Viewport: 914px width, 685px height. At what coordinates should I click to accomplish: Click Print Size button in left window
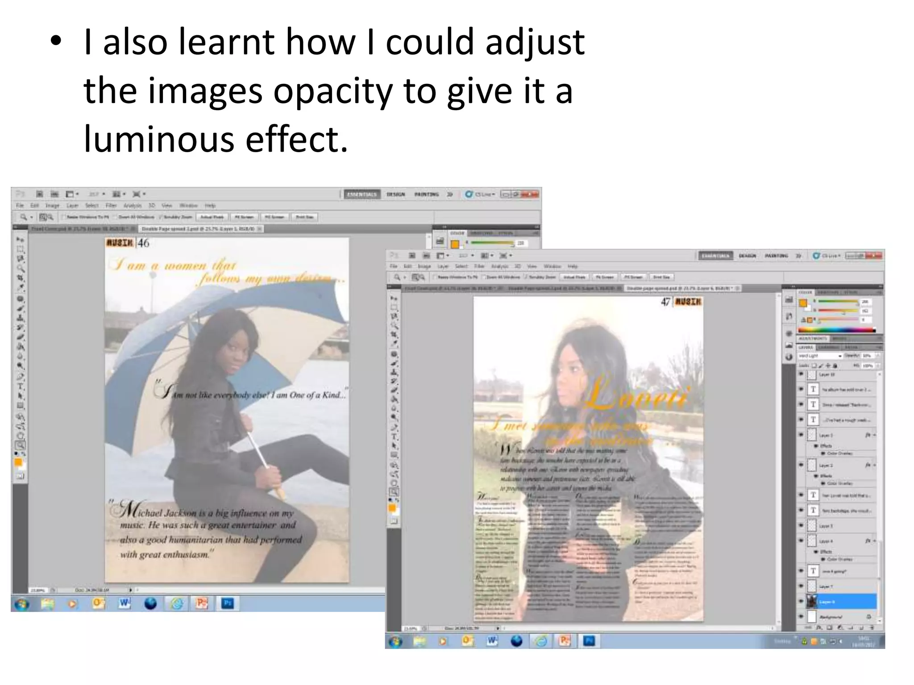click(x=305, y=217)
